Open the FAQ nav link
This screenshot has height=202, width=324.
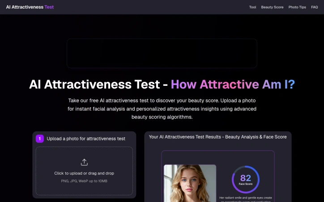(314, 7)
